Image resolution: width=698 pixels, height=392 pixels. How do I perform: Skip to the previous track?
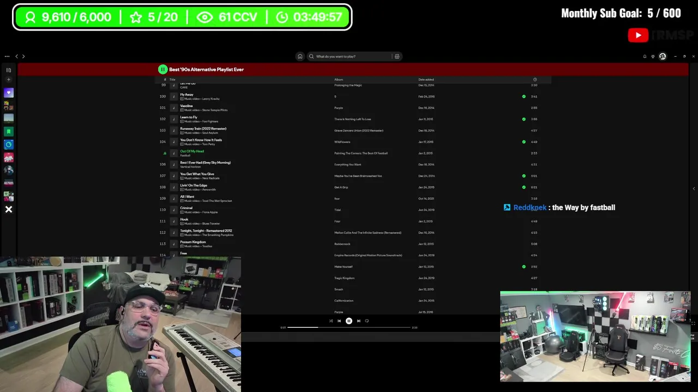339,321
